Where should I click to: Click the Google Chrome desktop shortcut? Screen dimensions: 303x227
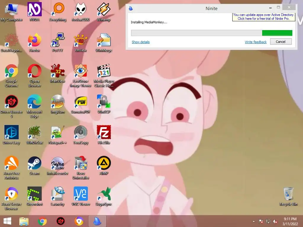(x=12, y=76)
